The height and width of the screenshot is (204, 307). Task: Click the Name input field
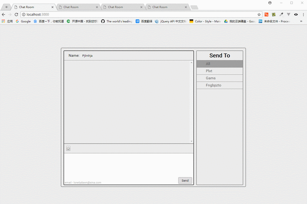click(135, 55)
